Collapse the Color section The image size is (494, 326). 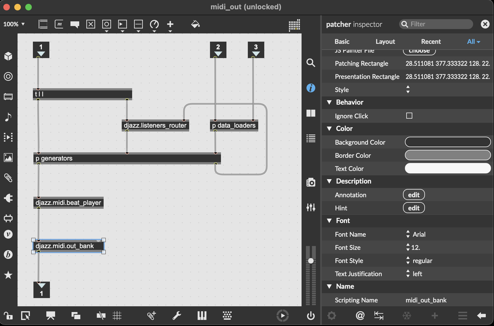[329, 129]
